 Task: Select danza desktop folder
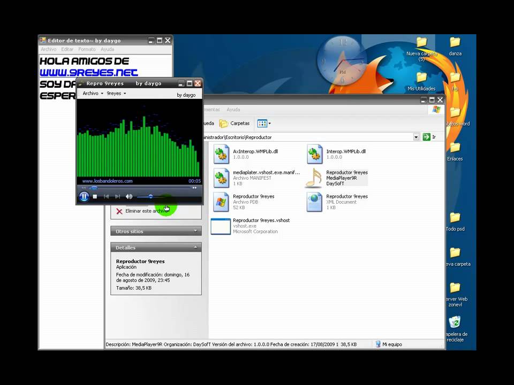pos(455,46)
